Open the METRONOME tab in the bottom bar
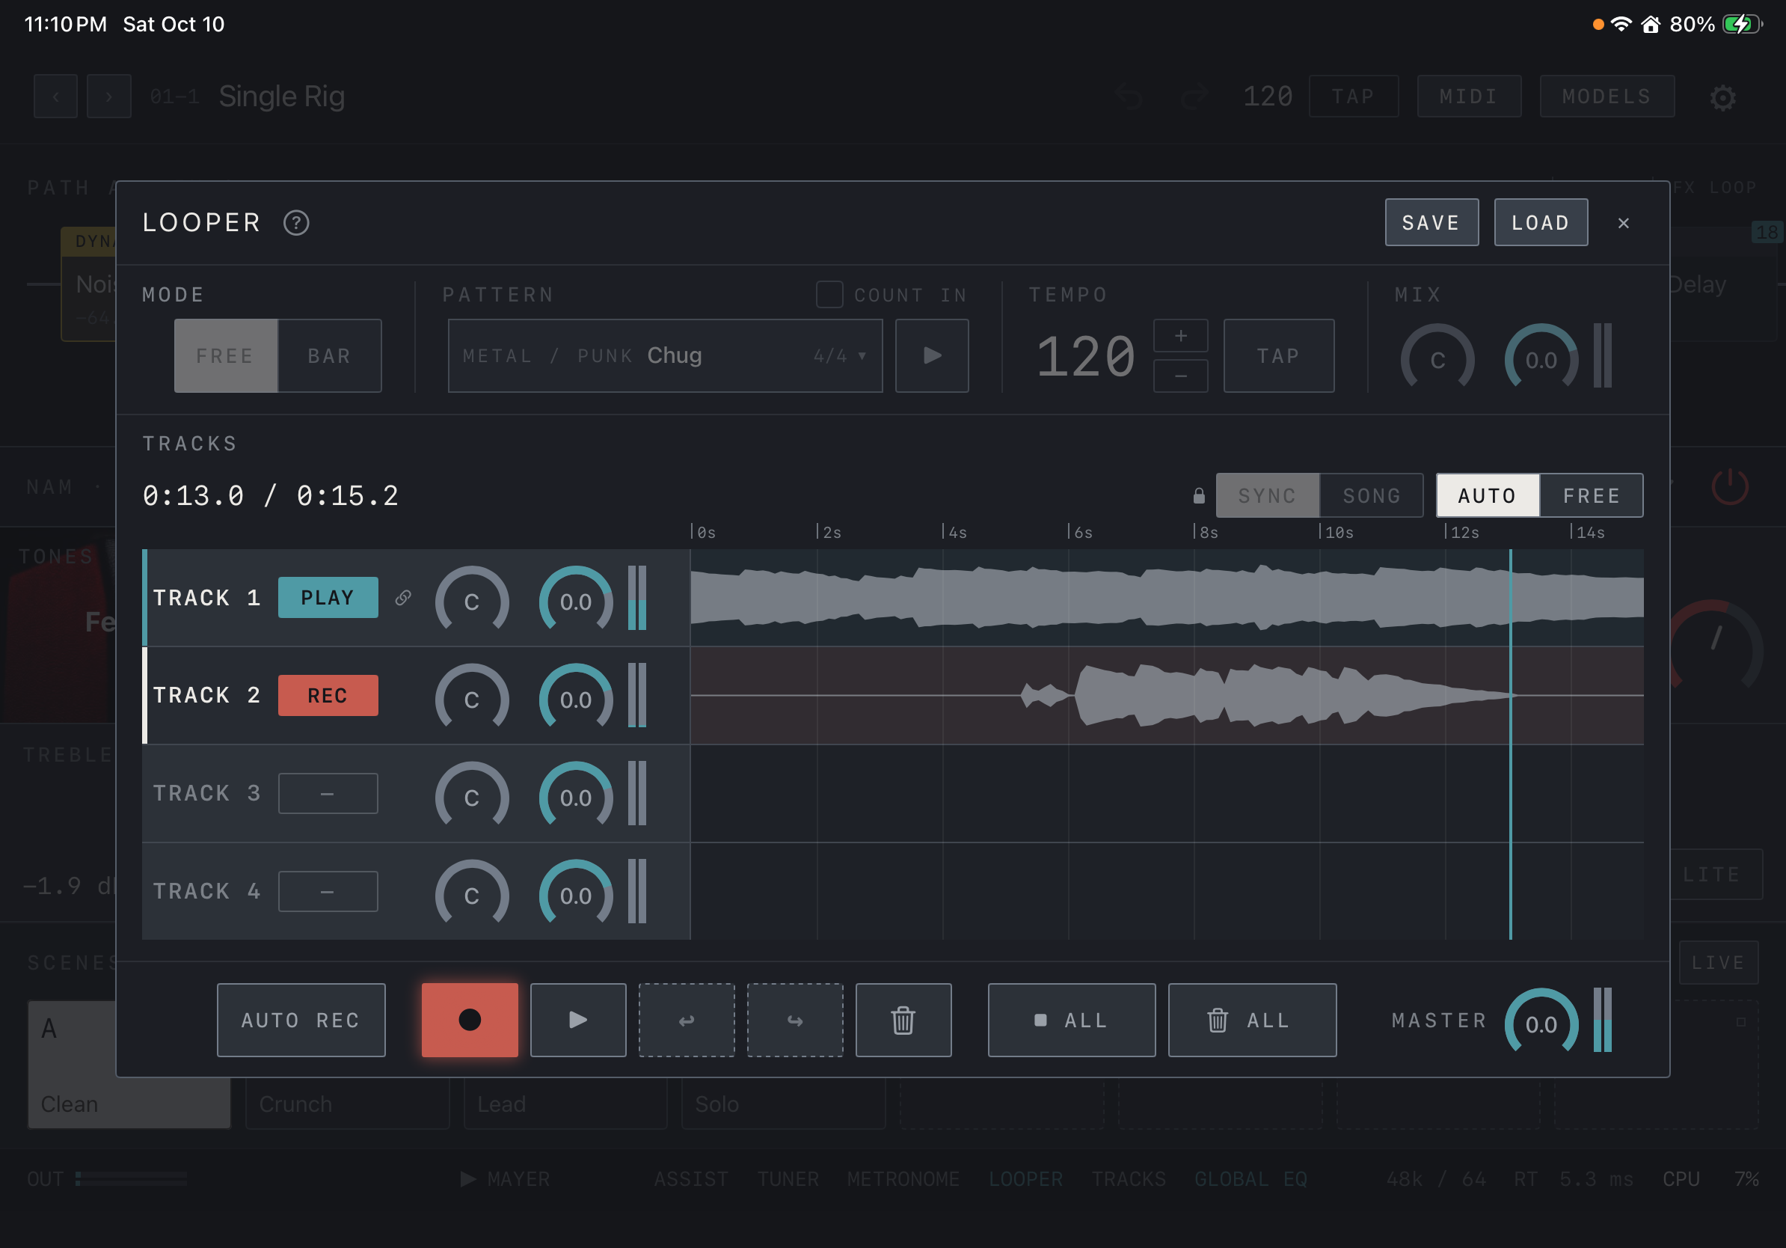This screenshot has width=1786, height=1248. [x=903, y=1179]
